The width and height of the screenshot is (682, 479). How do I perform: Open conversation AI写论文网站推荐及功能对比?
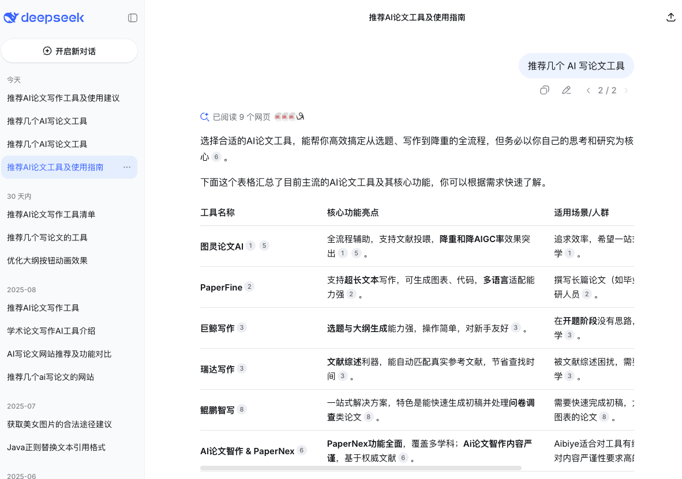pyautogui.click(x=59, y=354)
